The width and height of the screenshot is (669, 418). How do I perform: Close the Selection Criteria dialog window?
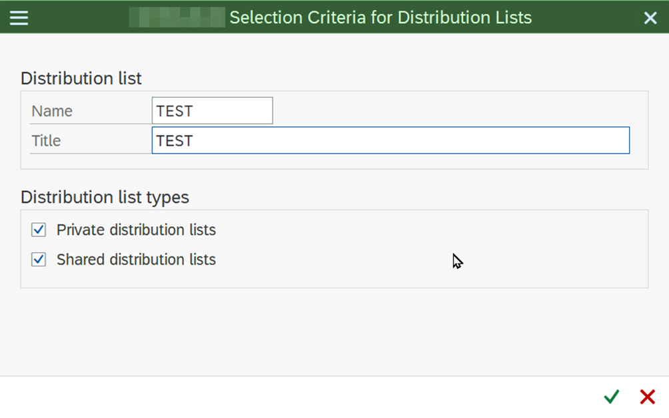pyautogui.click(x=650, y=18)
